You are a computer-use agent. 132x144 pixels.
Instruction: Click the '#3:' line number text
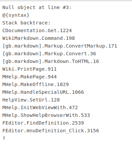(67, 7)
